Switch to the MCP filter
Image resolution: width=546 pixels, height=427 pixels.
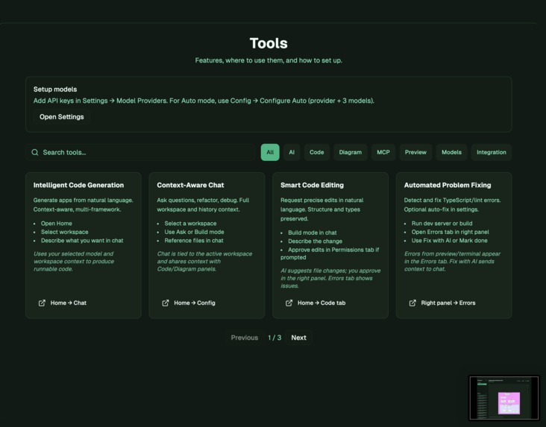383,153
